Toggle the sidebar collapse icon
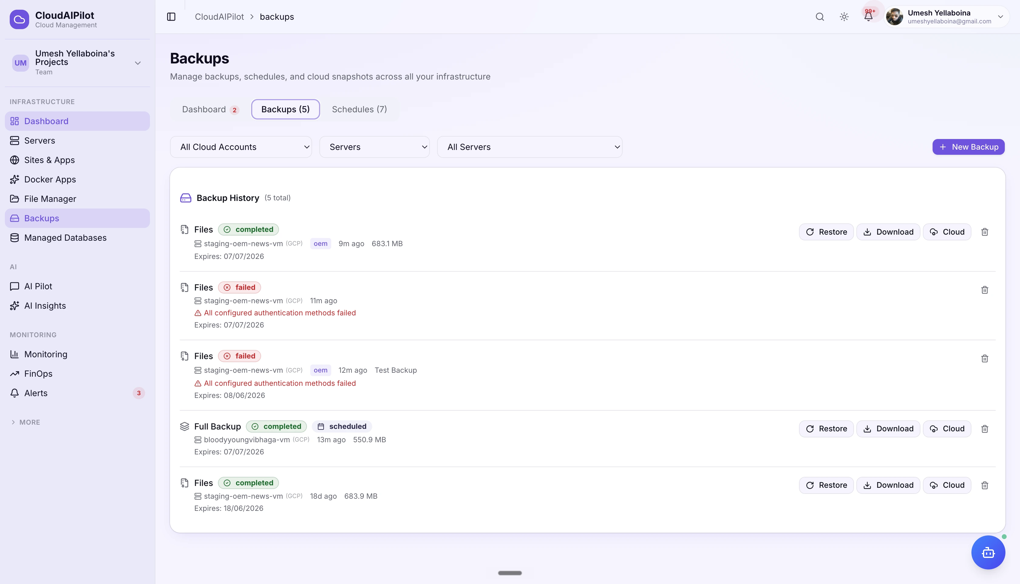 (171, 17)
